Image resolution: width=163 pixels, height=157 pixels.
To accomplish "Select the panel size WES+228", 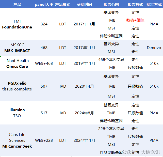I will click(x=44, y=140).
